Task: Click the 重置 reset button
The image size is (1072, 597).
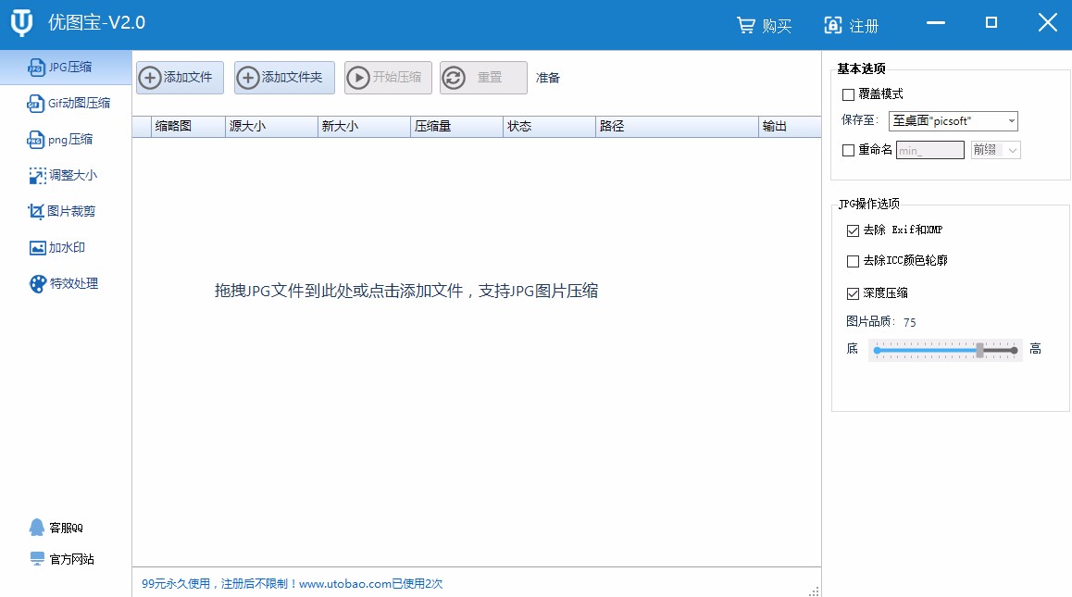Action: pos(483,78)
